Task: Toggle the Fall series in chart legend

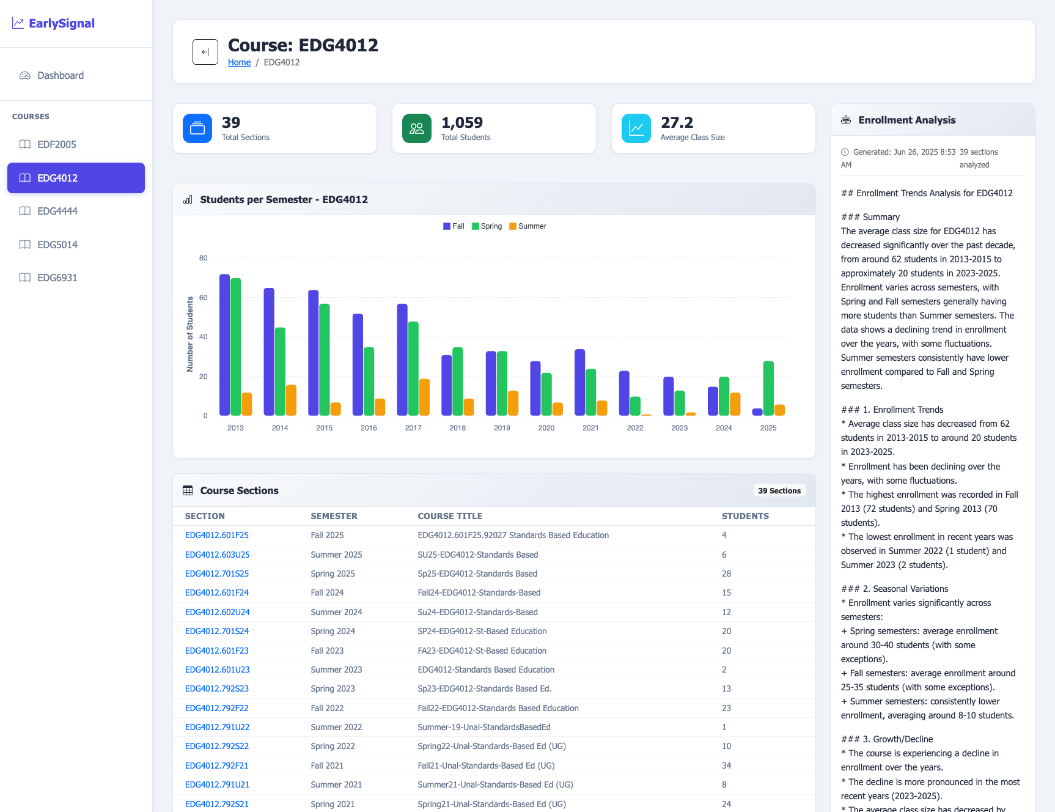Action: pyautogui.click(x=454, y=226)
